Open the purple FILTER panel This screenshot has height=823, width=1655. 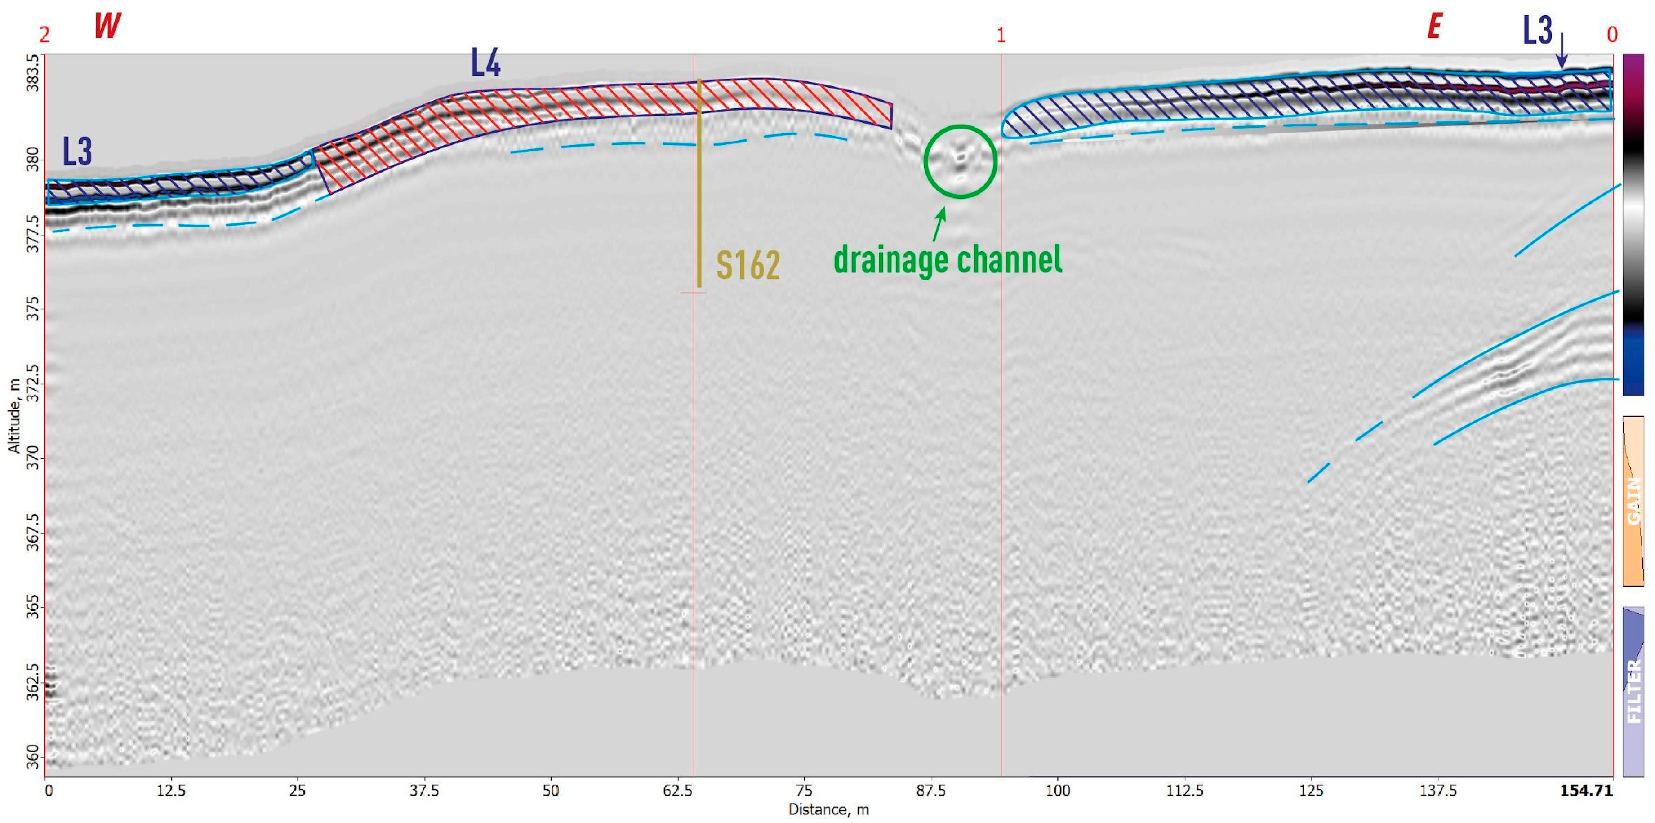click(1633, 692)
